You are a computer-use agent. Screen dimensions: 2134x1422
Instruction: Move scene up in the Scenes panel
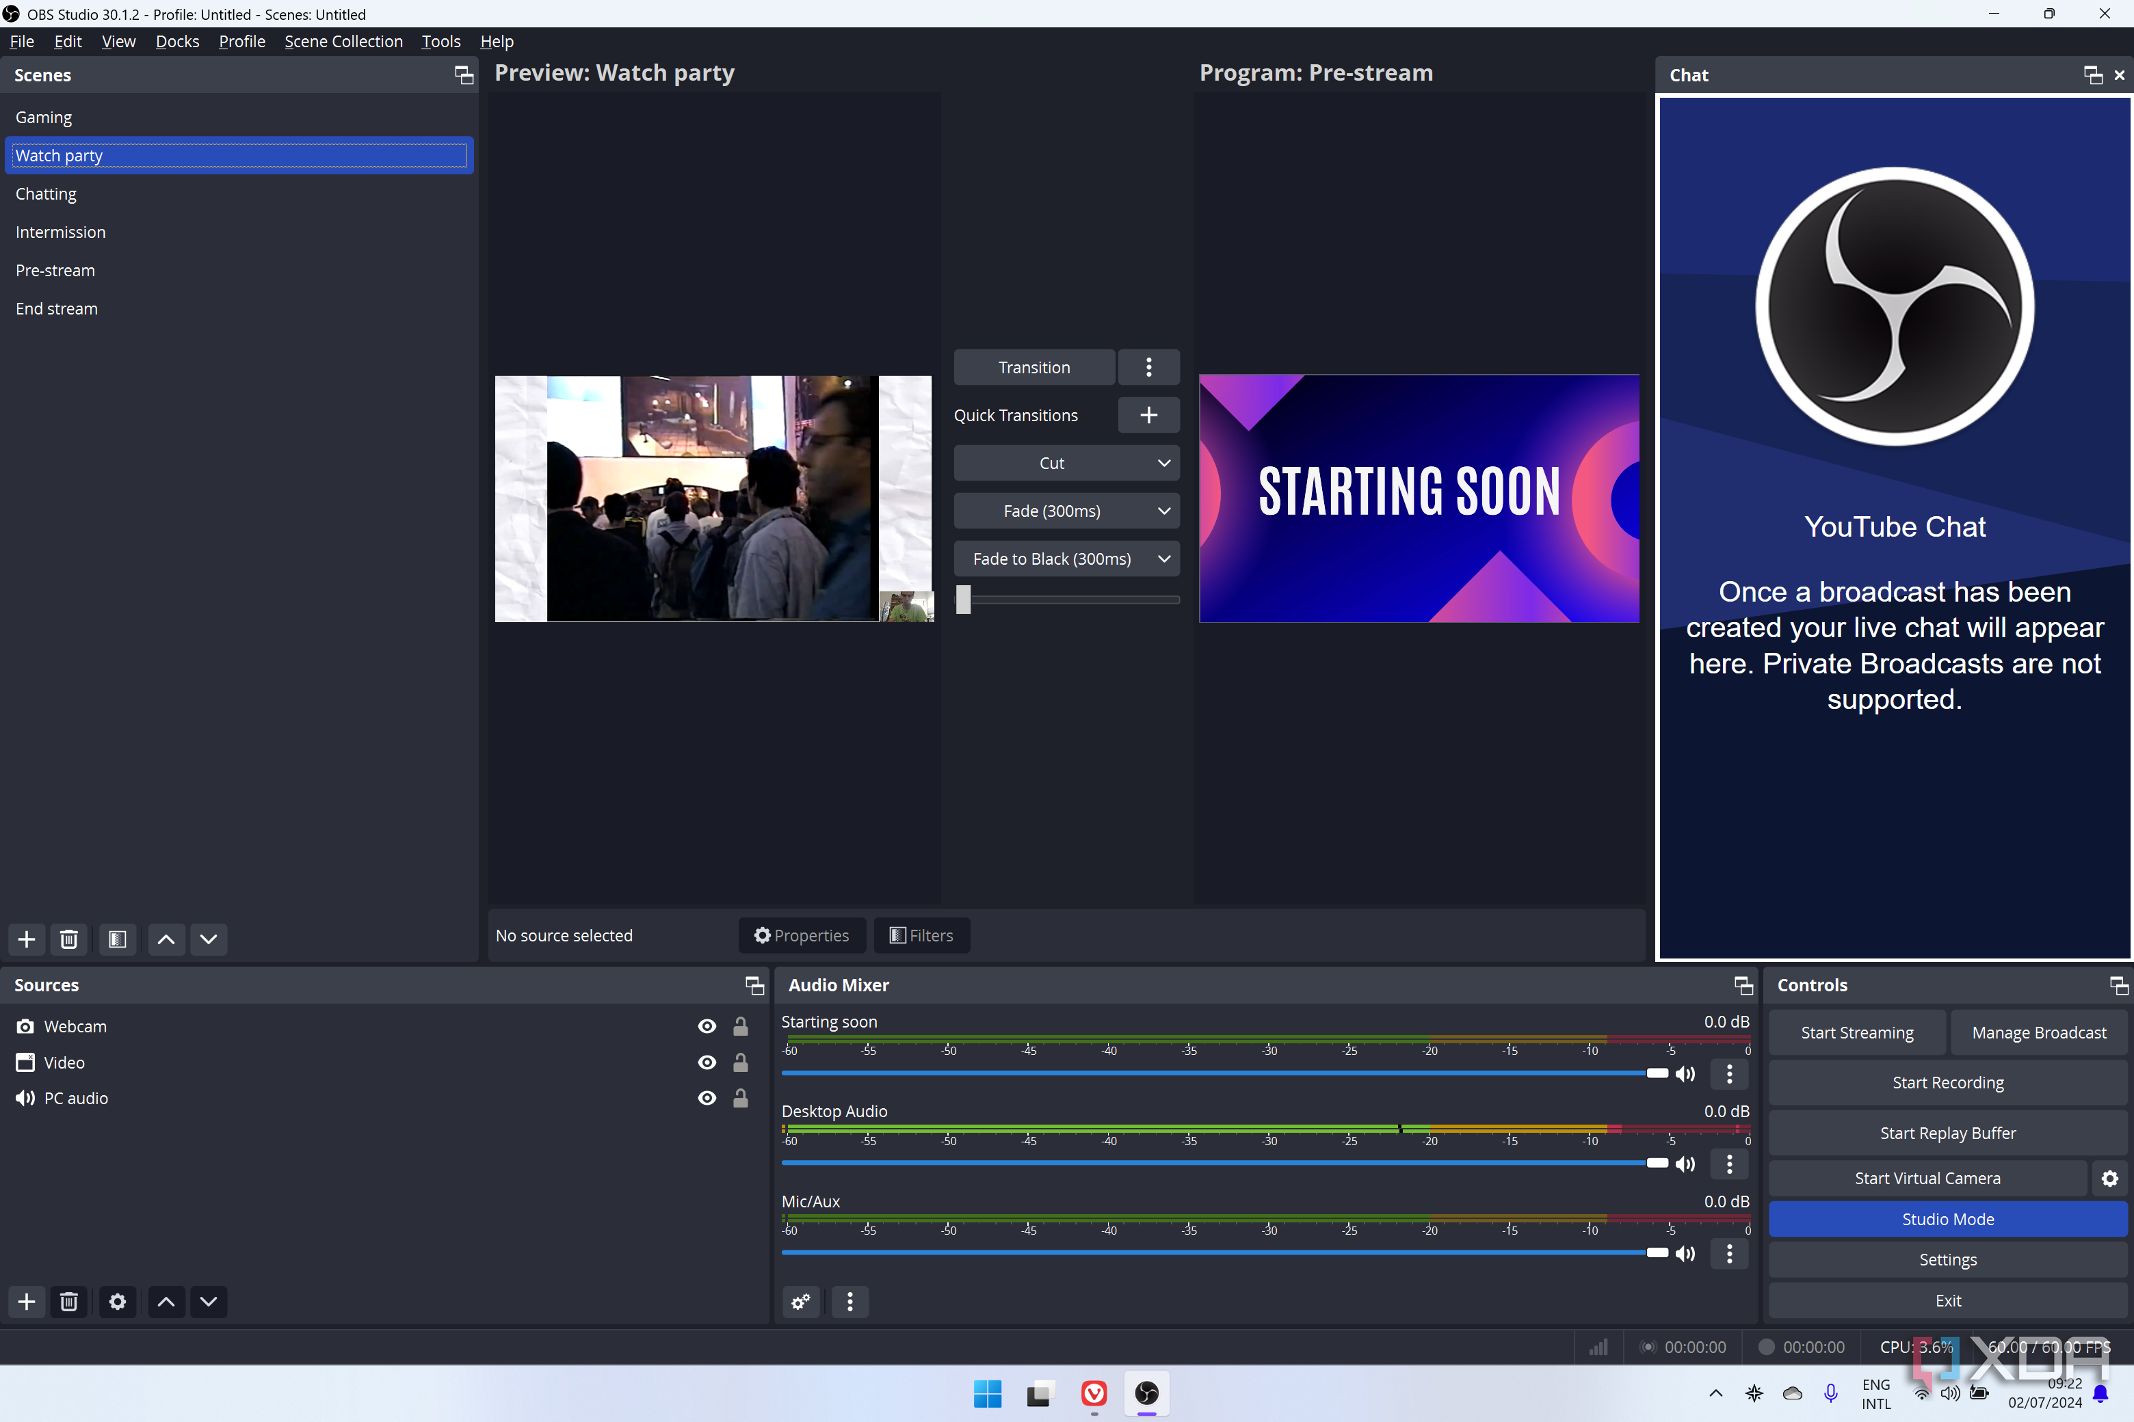166,939
